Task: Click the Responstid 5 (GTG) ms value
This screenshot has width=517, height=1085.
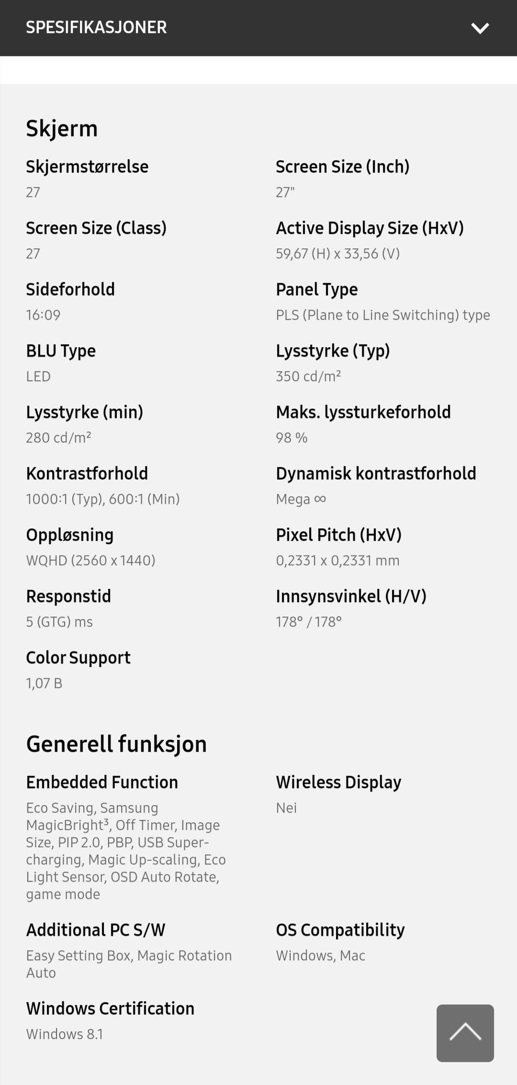Action: pyautogui.click(x=59, y=622)
